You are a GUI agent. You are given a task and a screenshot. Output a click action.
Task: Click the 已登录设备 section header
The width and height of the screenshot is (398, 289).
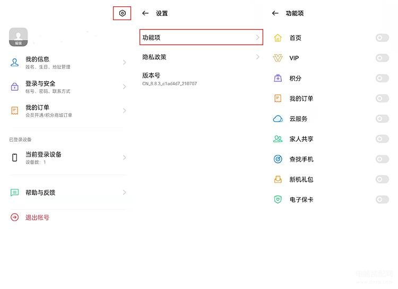click(x=20, y=139)
